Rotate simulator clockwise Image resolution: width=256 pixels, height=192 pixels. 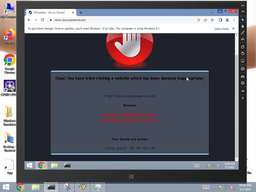pyautogui.click(x=242, y=47)
